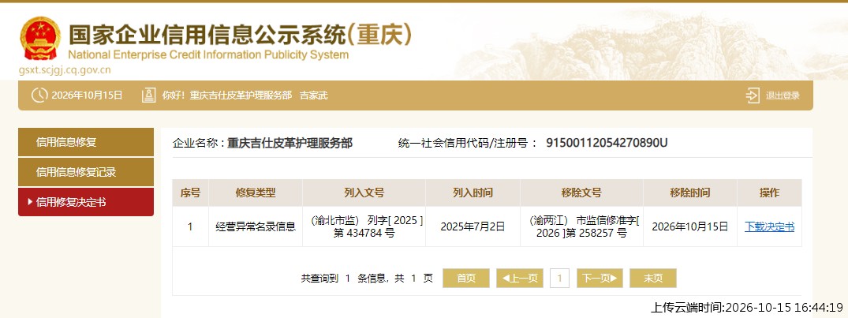Click the 移除时间 column header
Image resolution: width=848 pixels, height=318 pixels.
click(690, 193)
